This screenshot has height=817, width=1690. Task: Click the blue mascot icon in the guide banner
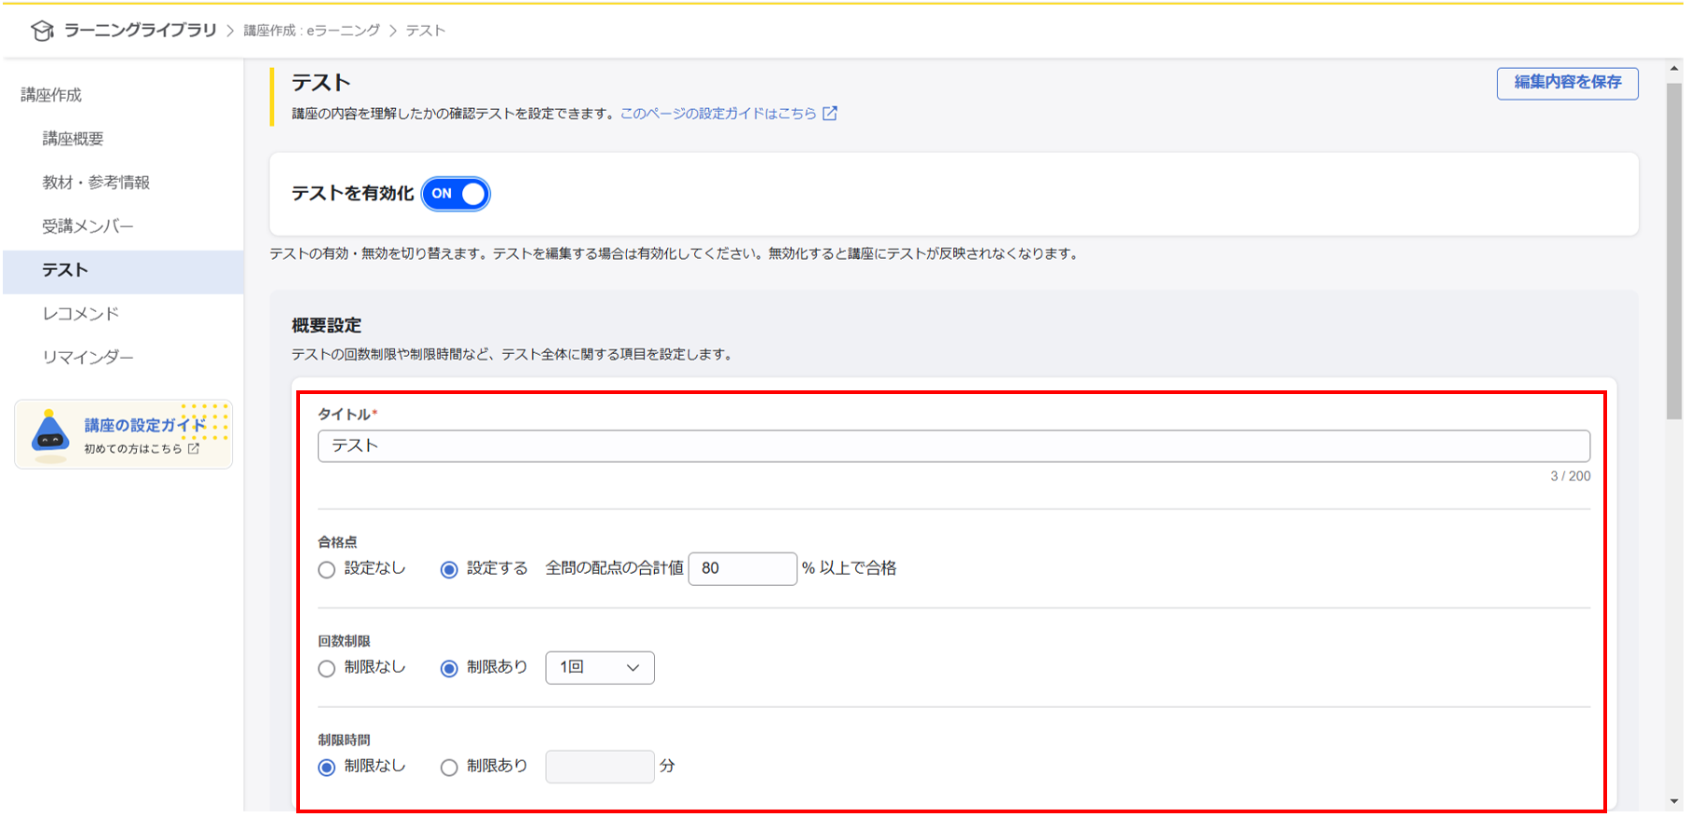pos(50,434)
